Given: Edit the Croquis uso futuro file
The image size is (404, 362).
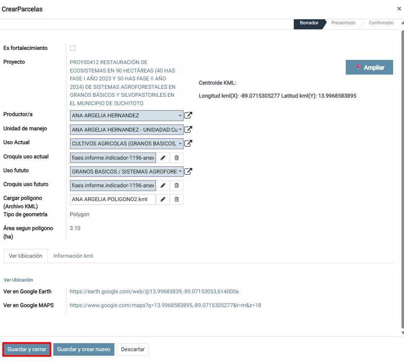Looking at the screenshot, I should point(163,186).
